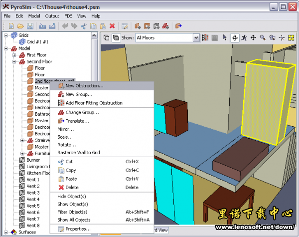Click the tree panel scroll-up arrow
Image resolution: width=299 pixels, height=237 pixels.
point(94,35)
